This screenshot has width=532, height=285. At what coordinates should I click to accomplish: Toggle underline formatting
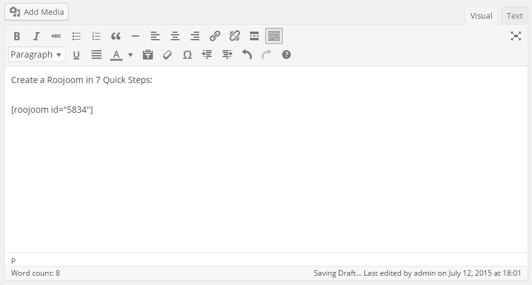76,55
